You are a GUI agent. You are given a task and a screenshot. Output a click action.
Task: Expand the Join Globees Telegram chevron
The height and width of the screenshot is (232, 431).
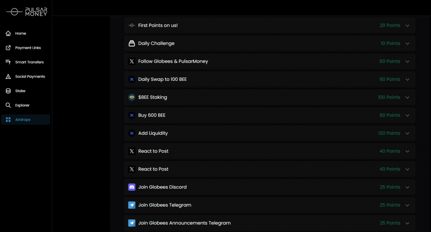coord(407,205)
